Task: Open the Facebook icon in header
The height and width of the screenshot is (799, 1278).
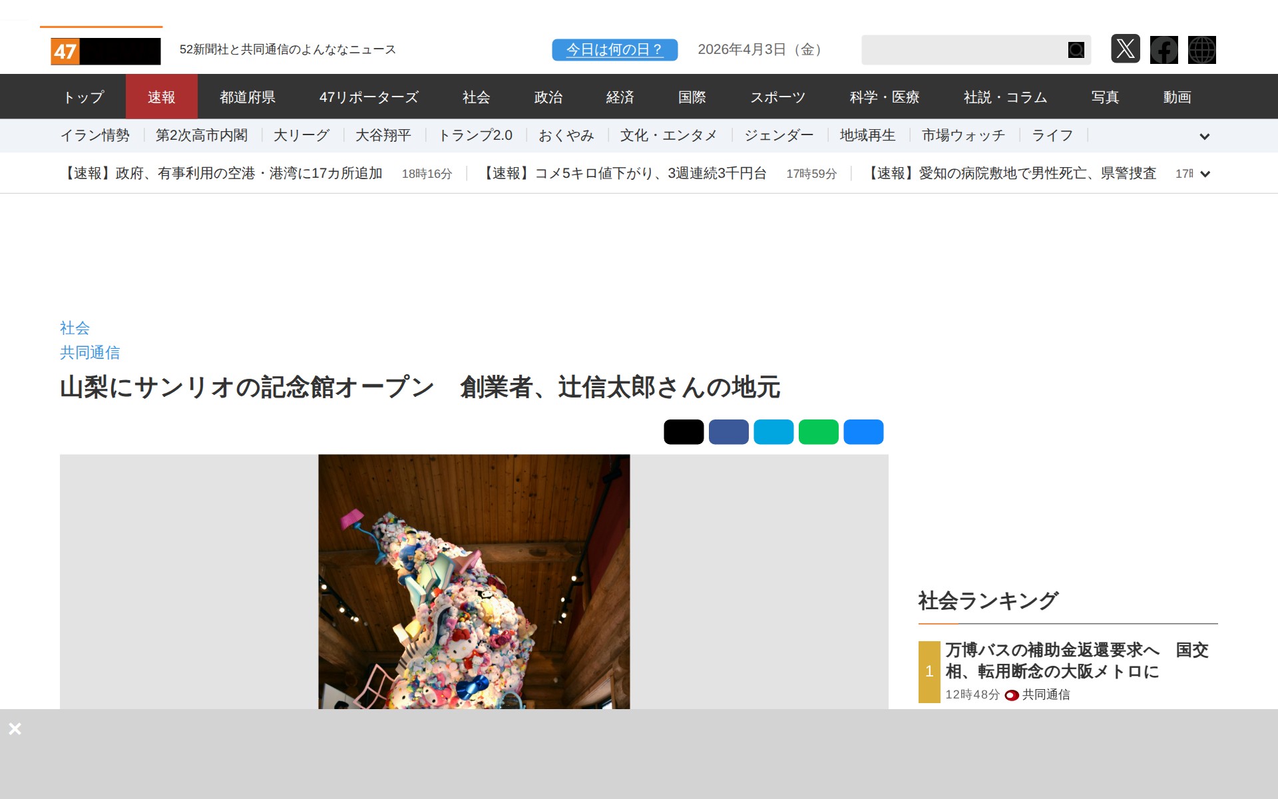Action: tap(1164, 49)
